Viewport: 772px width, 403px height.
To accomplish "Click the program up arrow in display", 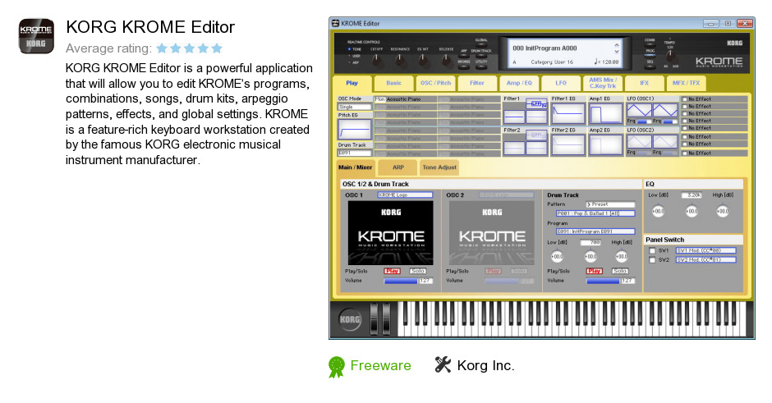I will [617, 45].
